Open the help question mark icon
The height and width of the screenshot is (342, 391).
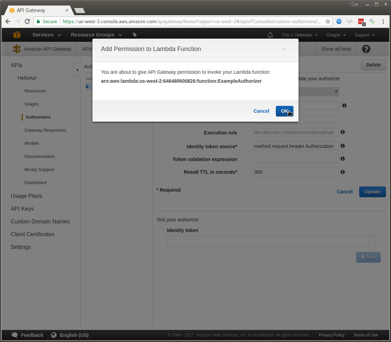[x=366, y=49]
